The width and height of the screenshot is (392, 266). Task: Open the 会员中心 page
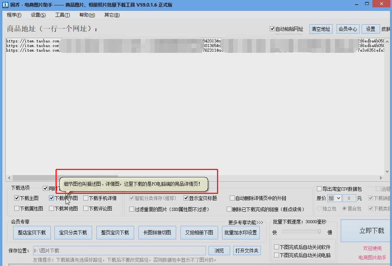point(347,29)
